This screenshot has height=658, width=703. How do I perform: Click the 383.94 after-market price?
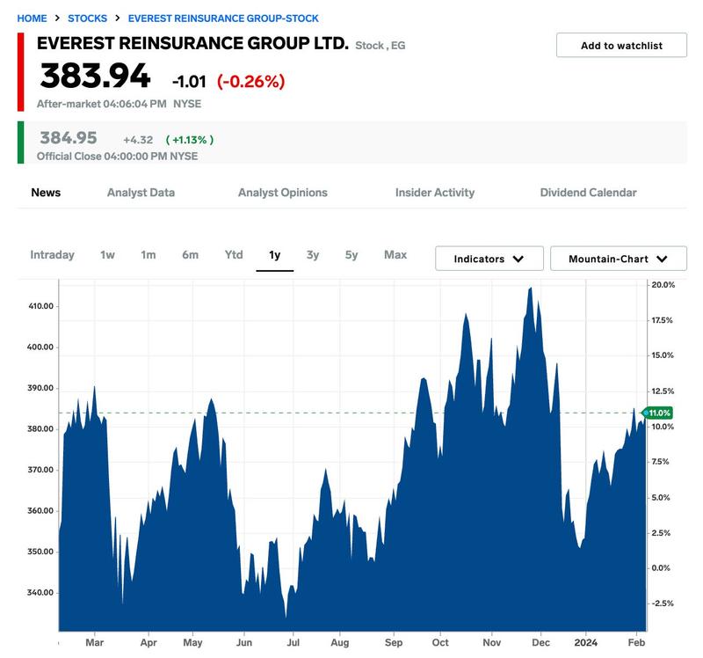[95, 76]
